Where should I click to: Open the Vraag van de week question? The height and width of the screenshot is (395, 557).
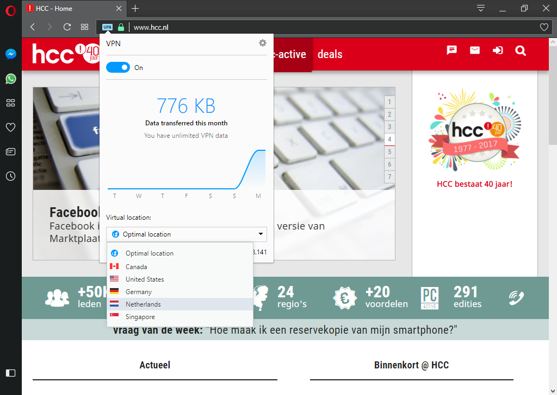tap(285, 330)
